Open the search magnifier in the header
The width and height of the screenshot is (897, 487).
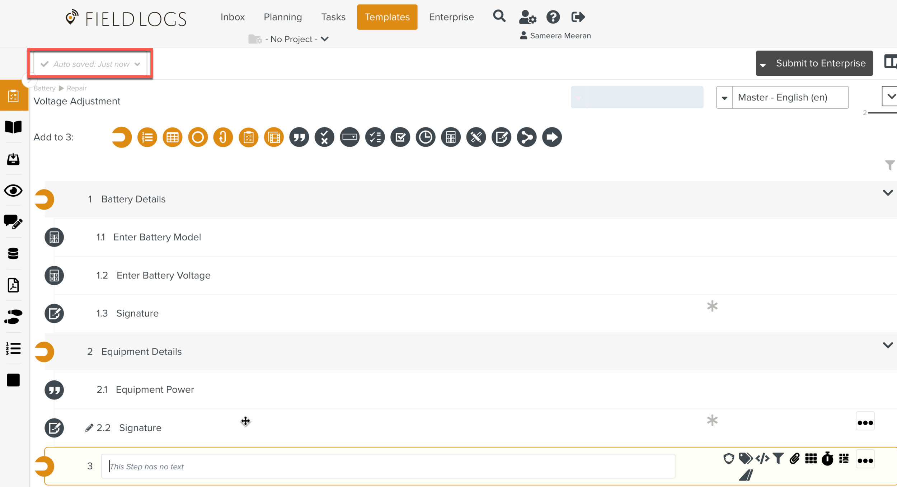point(499,17)
